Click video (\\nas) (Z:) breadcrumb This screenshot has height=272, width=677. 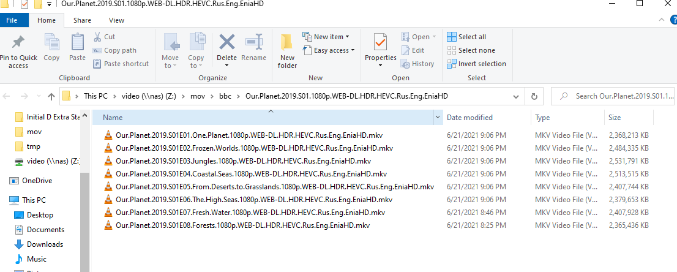pos(149,96)
